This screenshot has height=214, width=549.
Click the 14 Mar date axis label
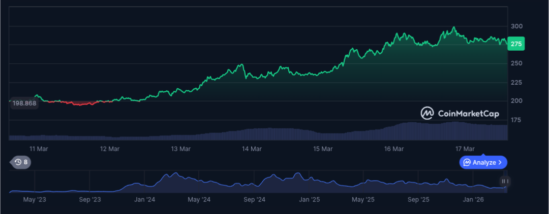[x=252, y=149]
